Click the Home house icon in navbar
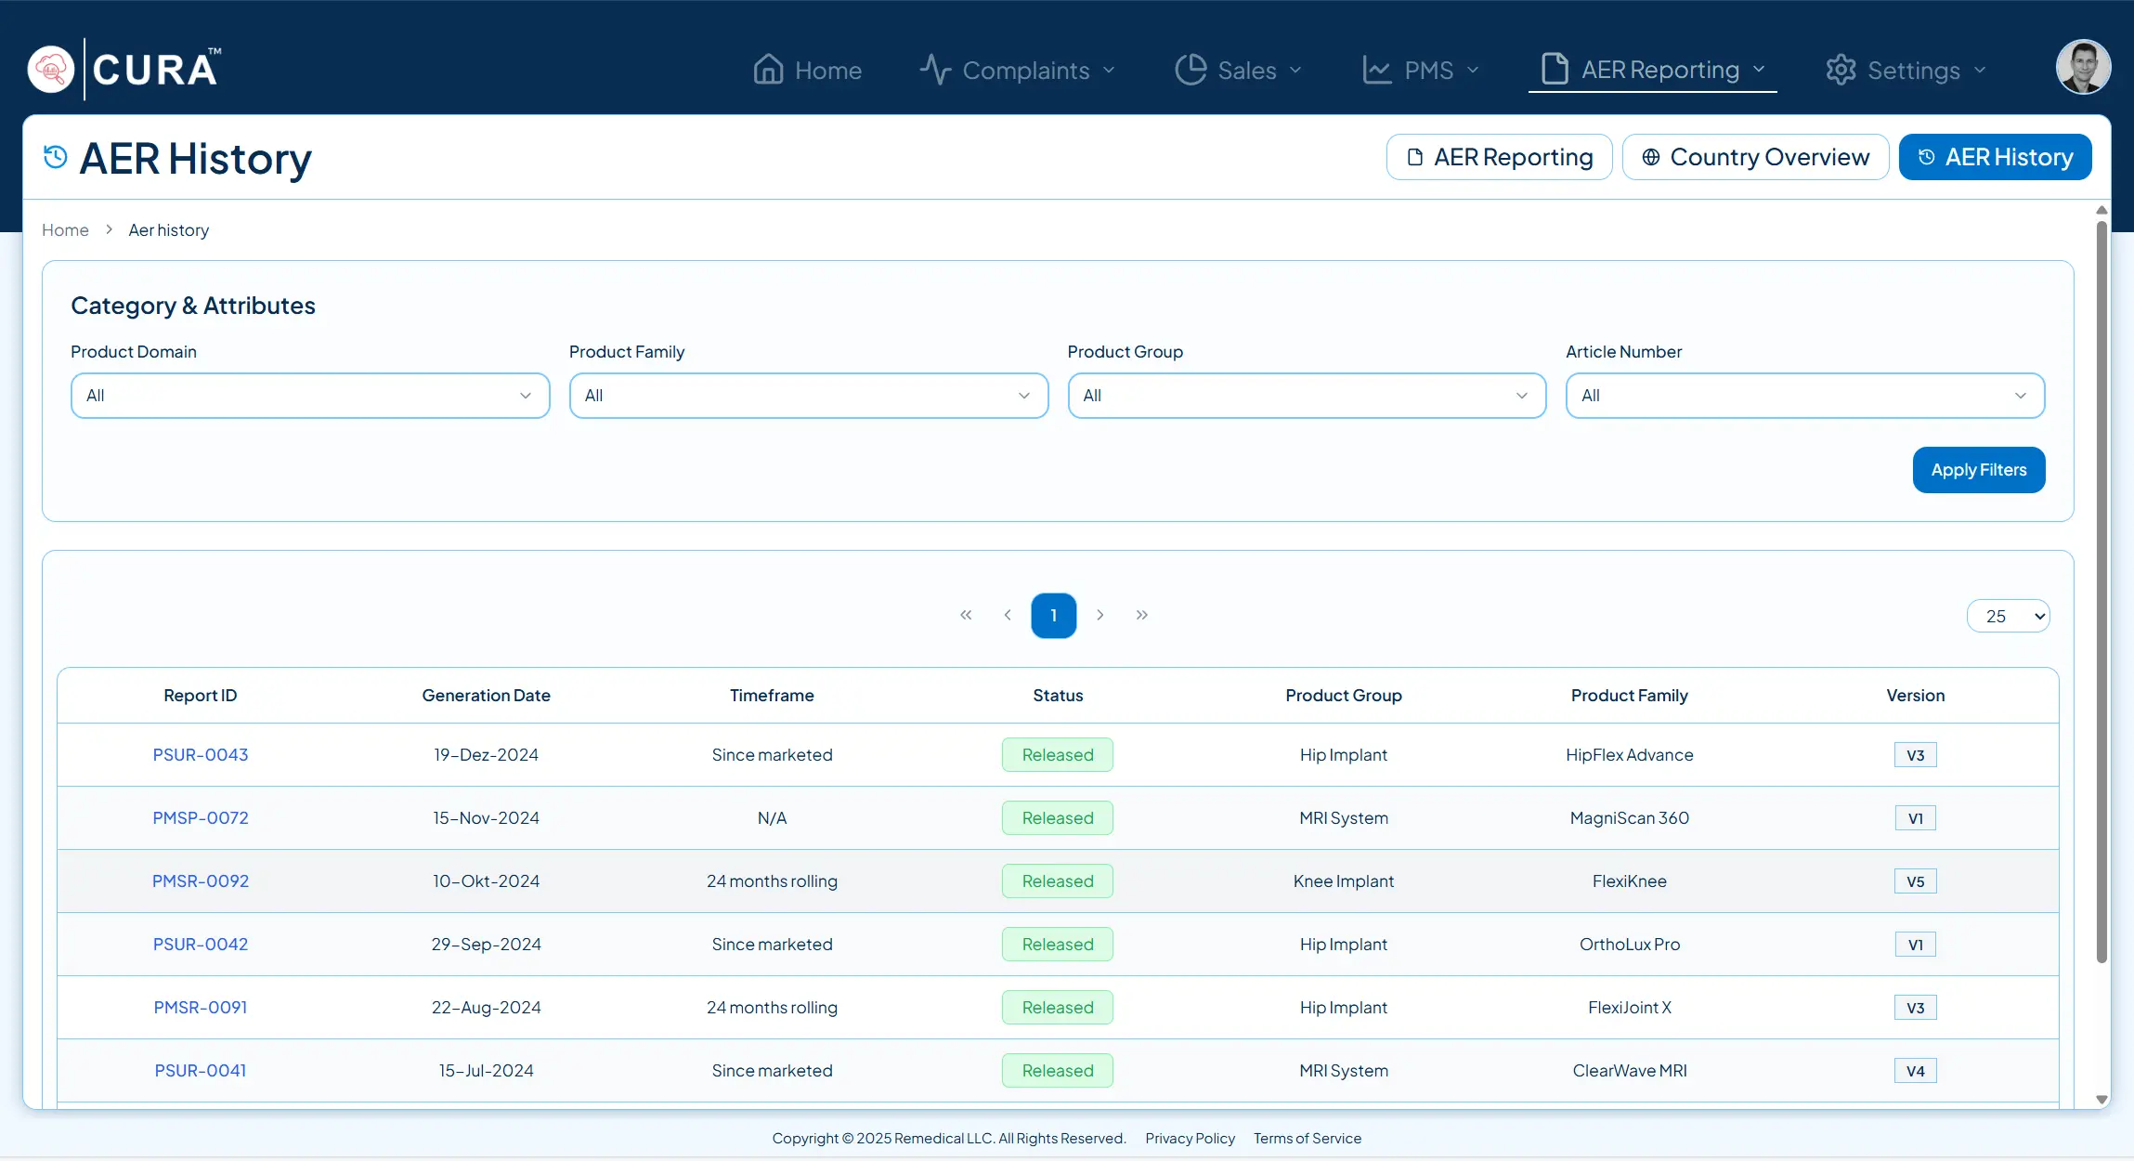Image resolution: width=2134 pixels, height=1161 pixels. coord(768,70)
